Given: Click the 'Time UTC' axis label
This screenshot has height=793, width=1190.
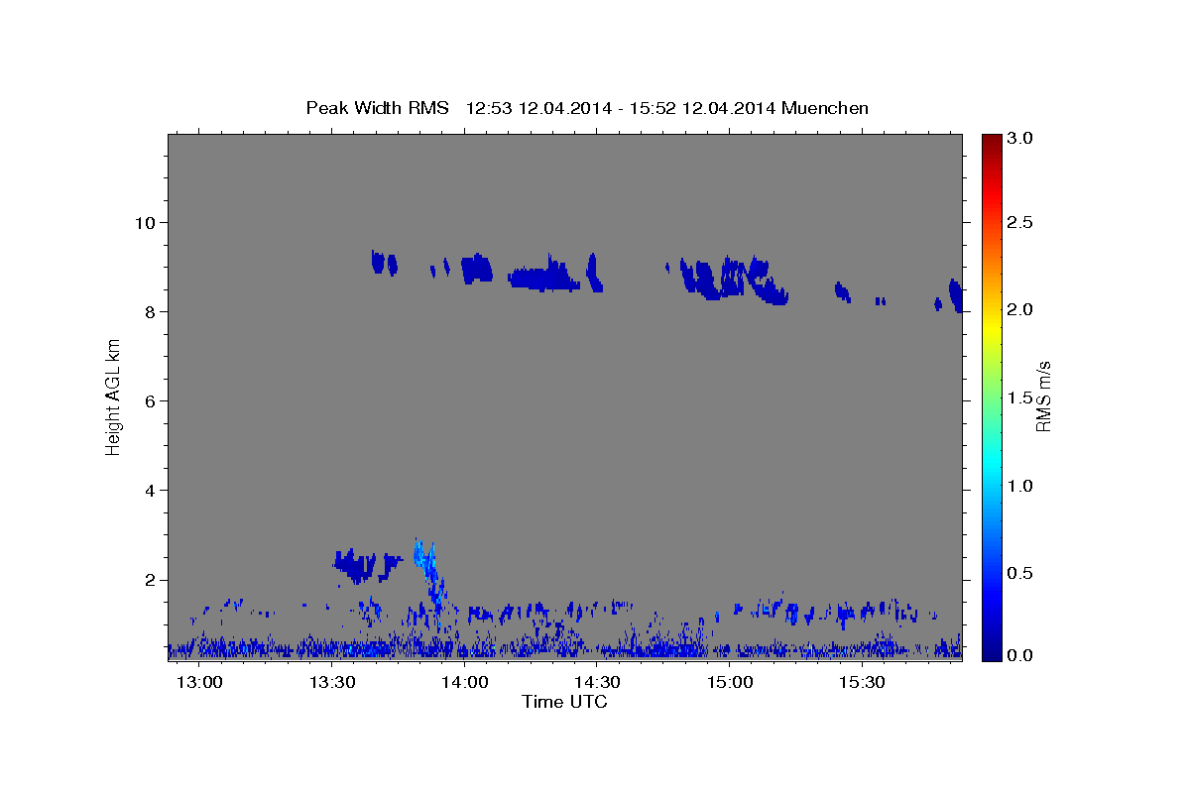Looking at the screenshot, I should [564, 702].
